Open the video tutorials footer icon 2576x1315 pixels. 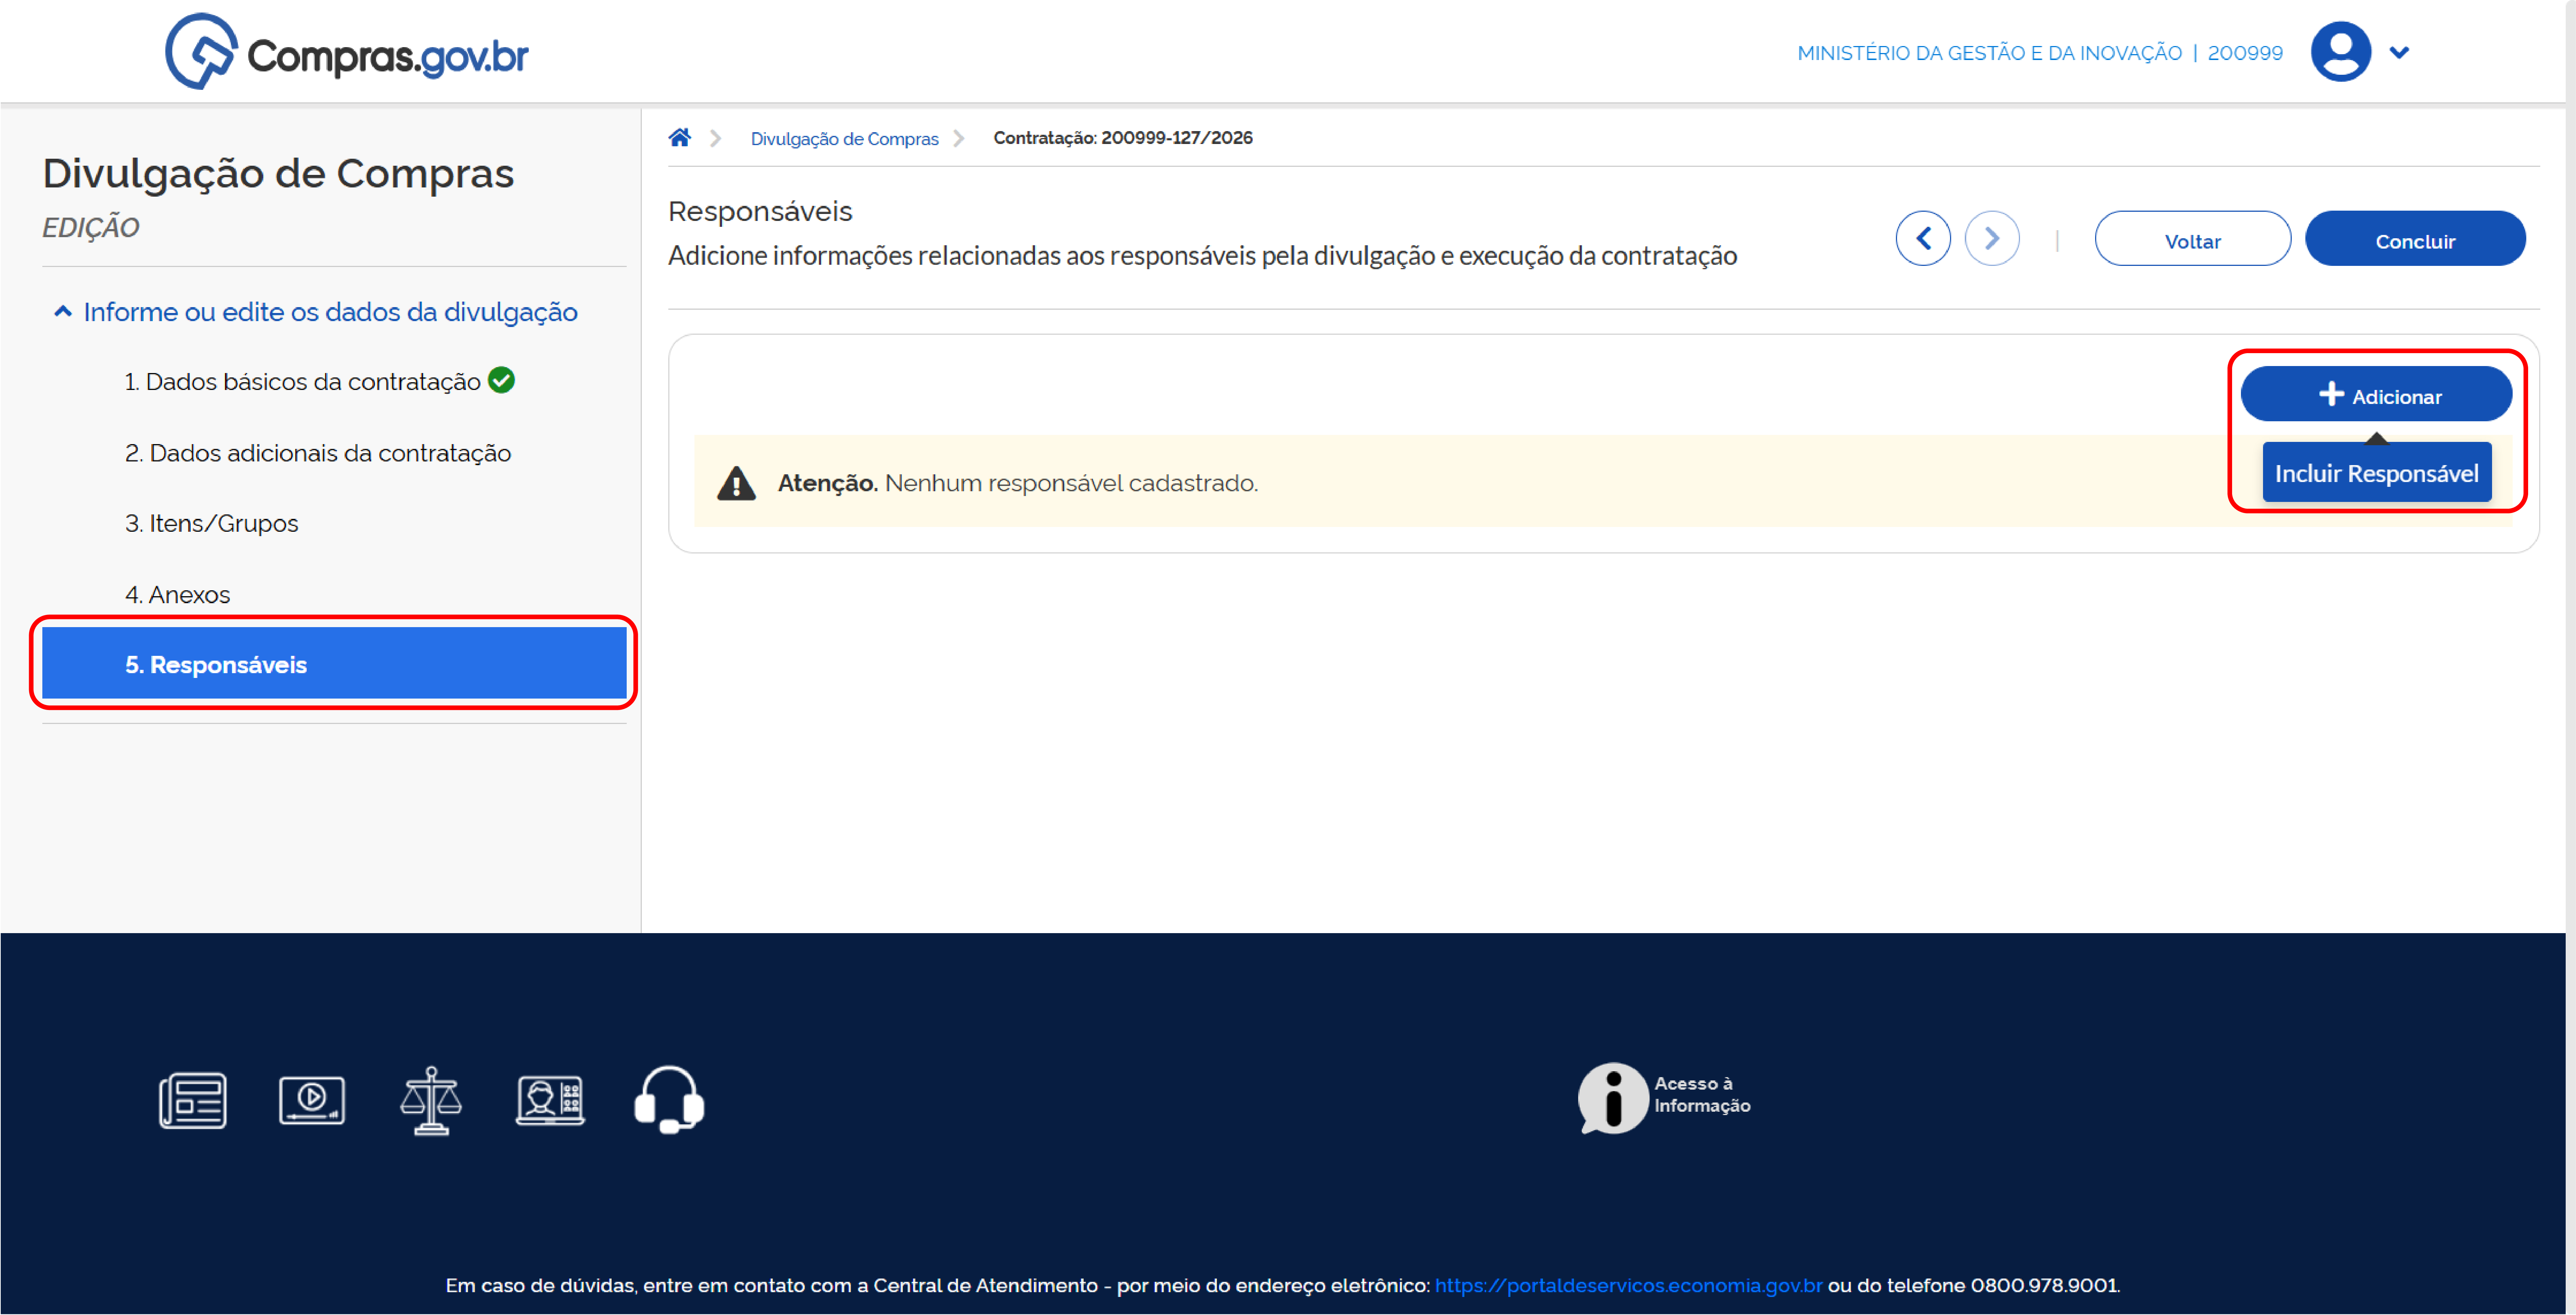(312, 1101)
